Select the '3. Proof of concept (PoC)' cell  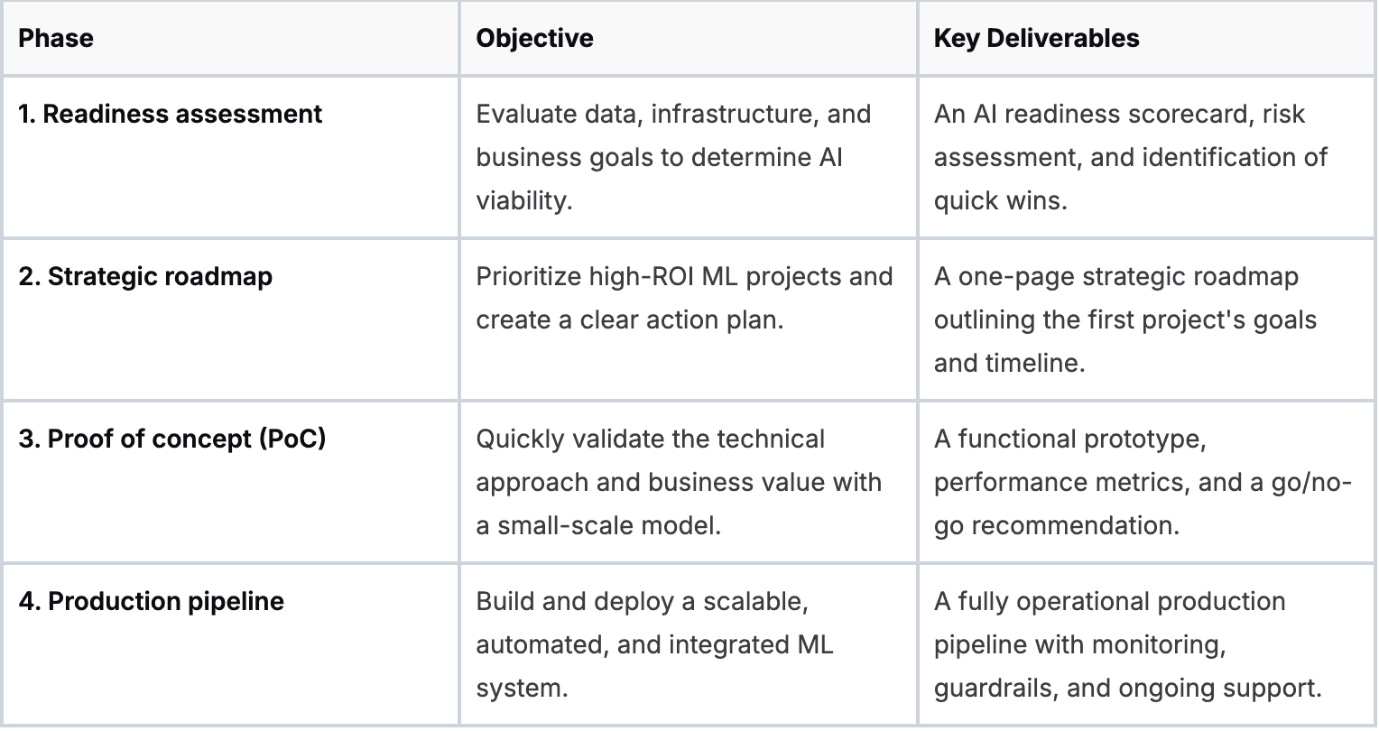point(172,440)
